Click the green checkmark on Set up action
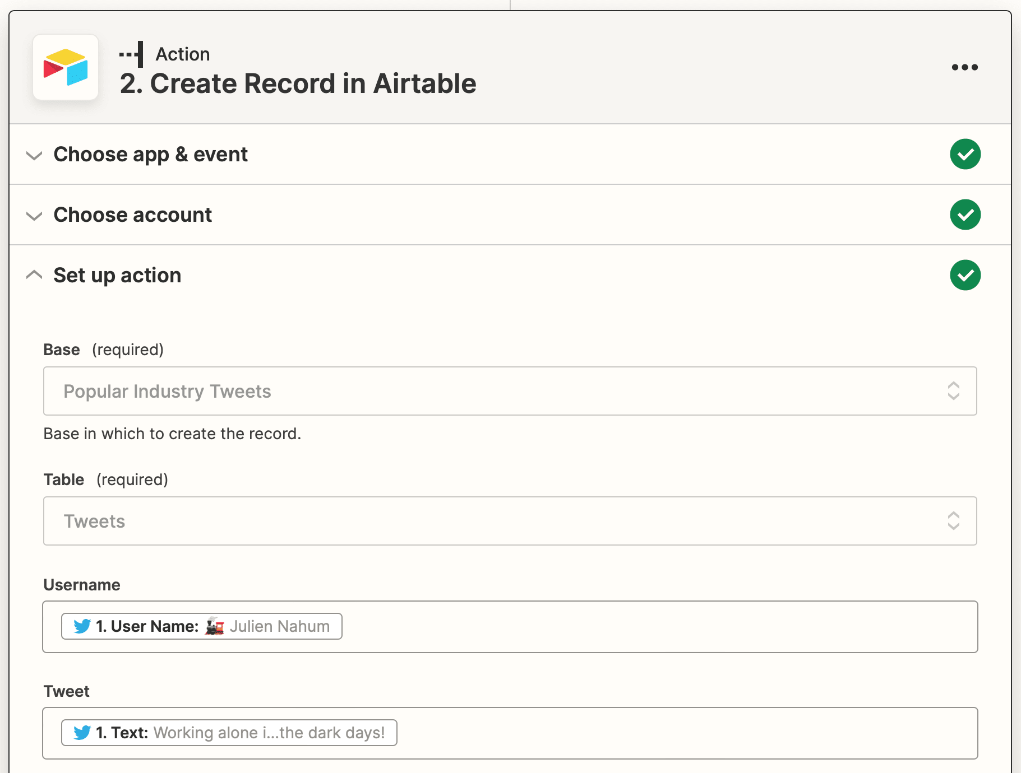Image resolution: width=1021 pixels, height=773 pixels. click(x=965, y=275)
